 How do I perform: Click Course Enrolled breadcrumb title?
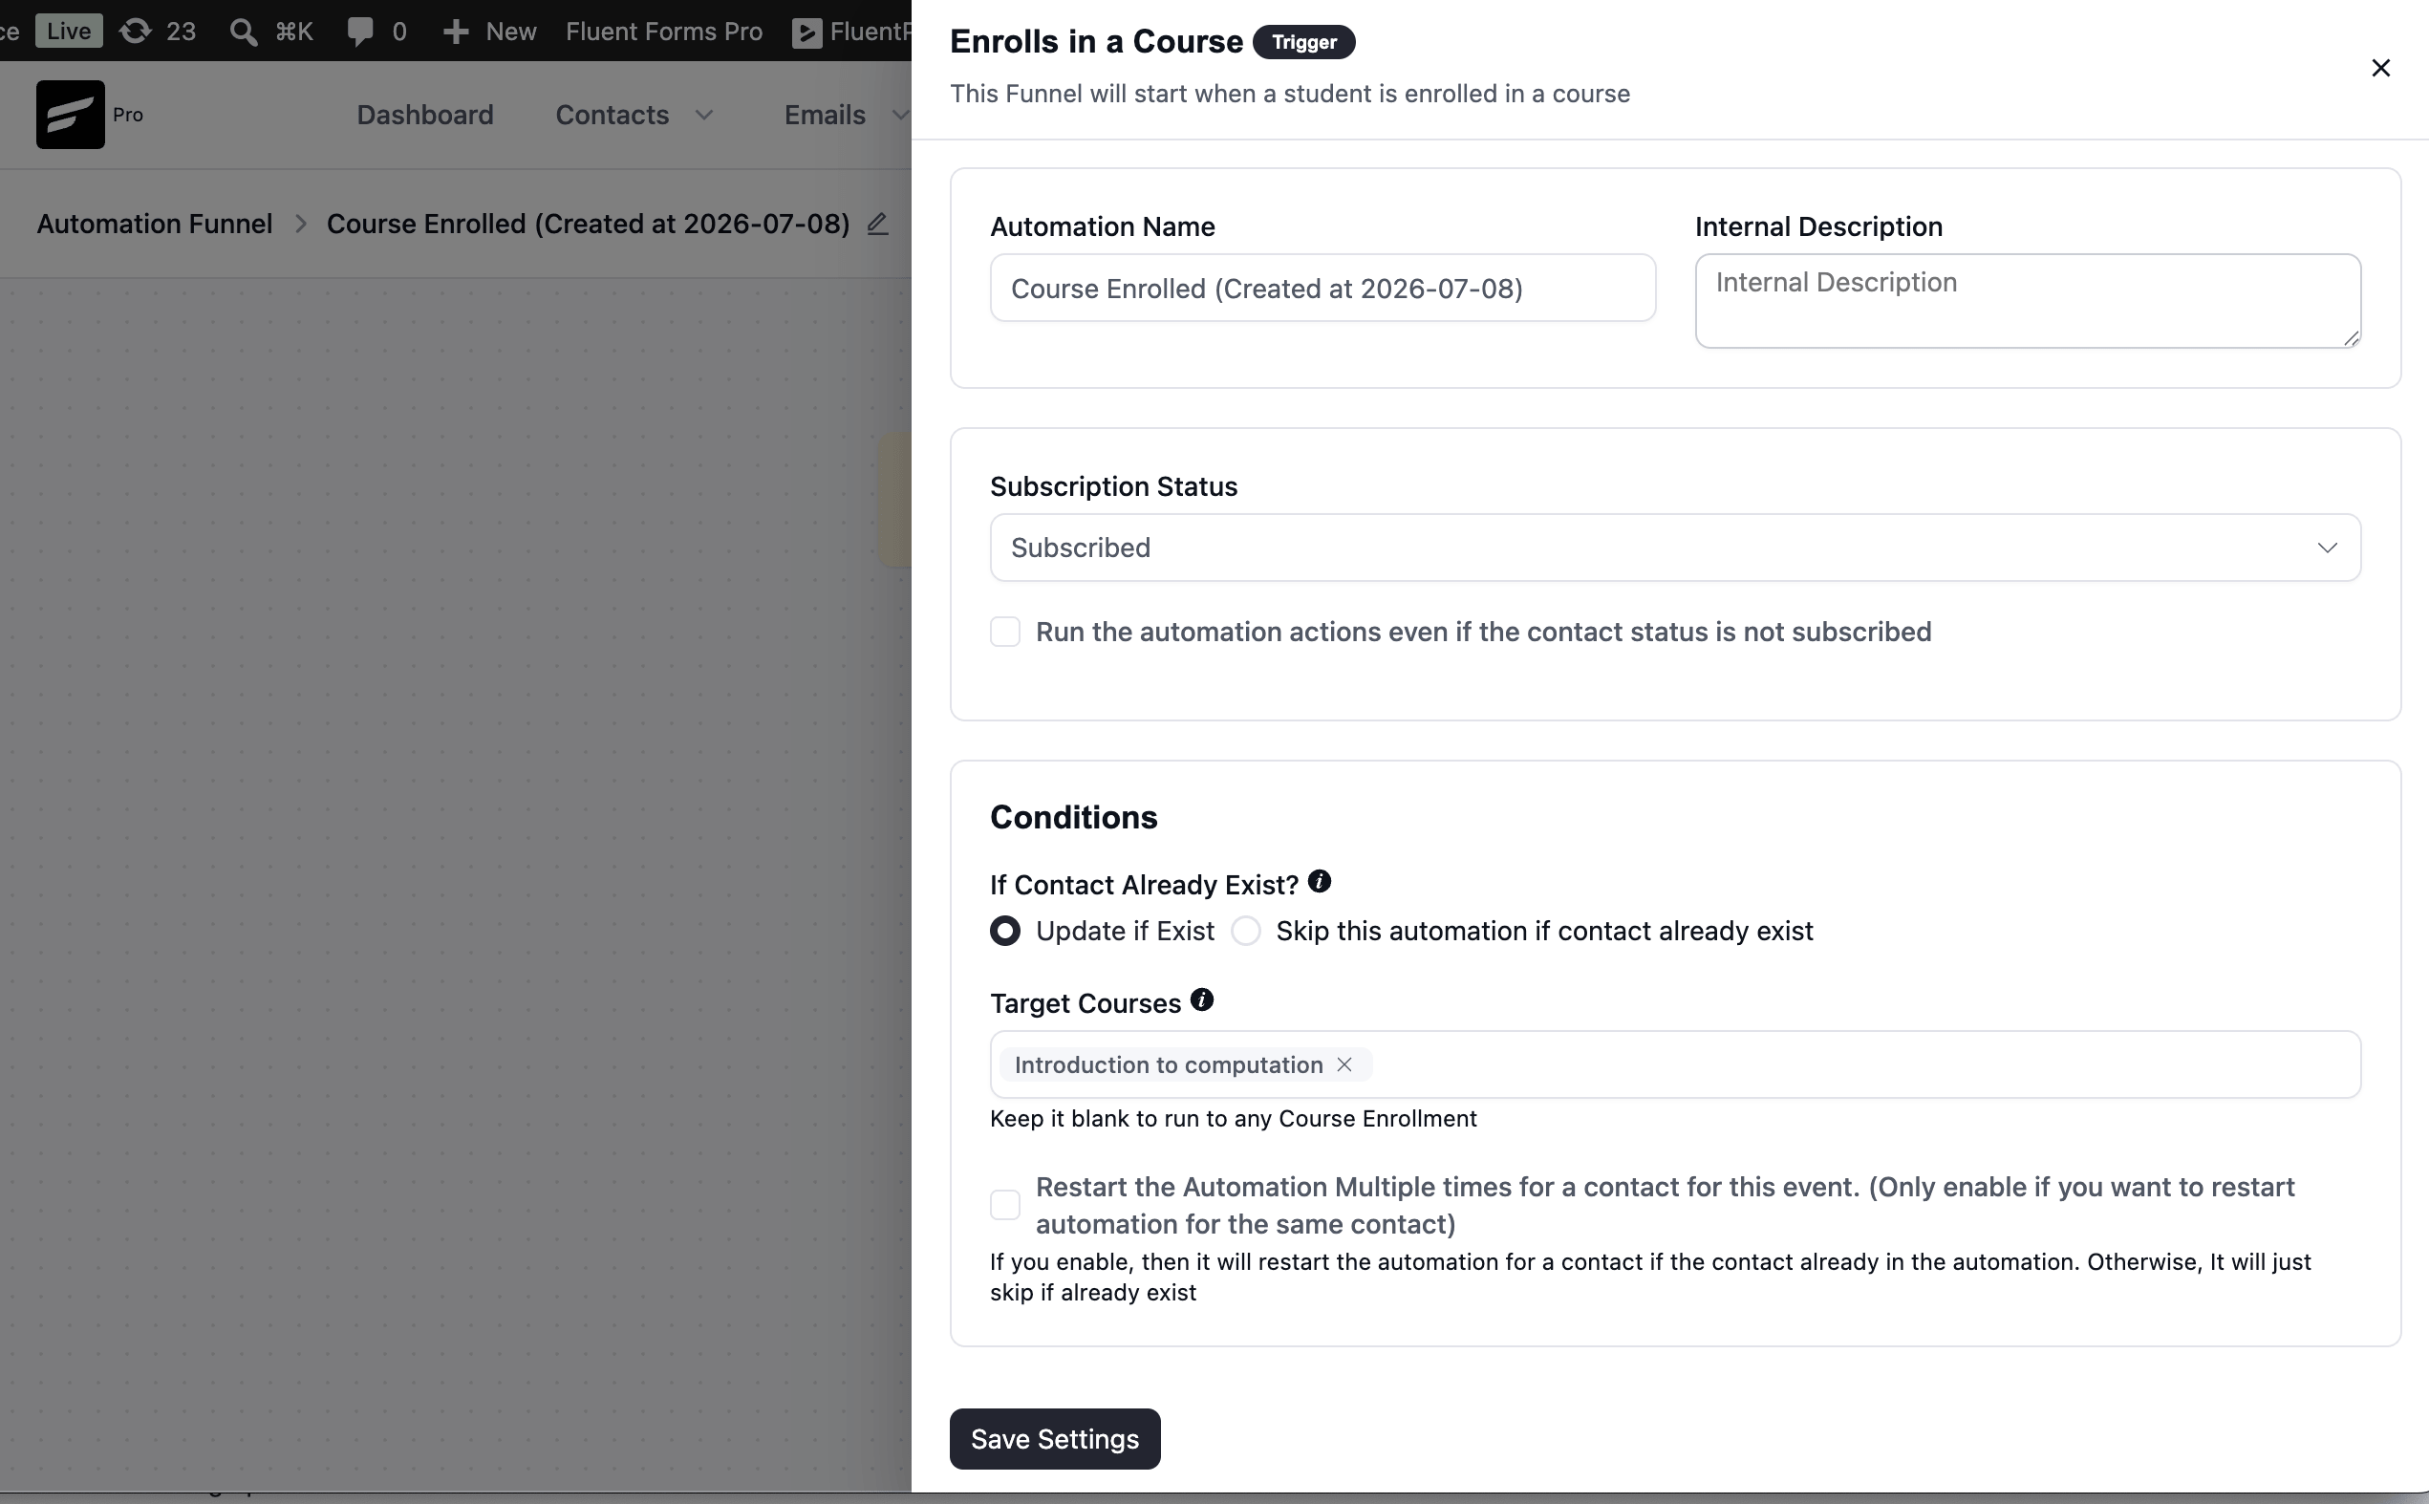pyautogui.click(x=588, y=224)
